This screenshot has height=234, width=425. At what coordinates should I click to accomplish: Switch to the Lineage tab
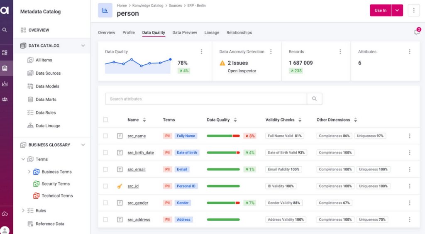[212, 32]
